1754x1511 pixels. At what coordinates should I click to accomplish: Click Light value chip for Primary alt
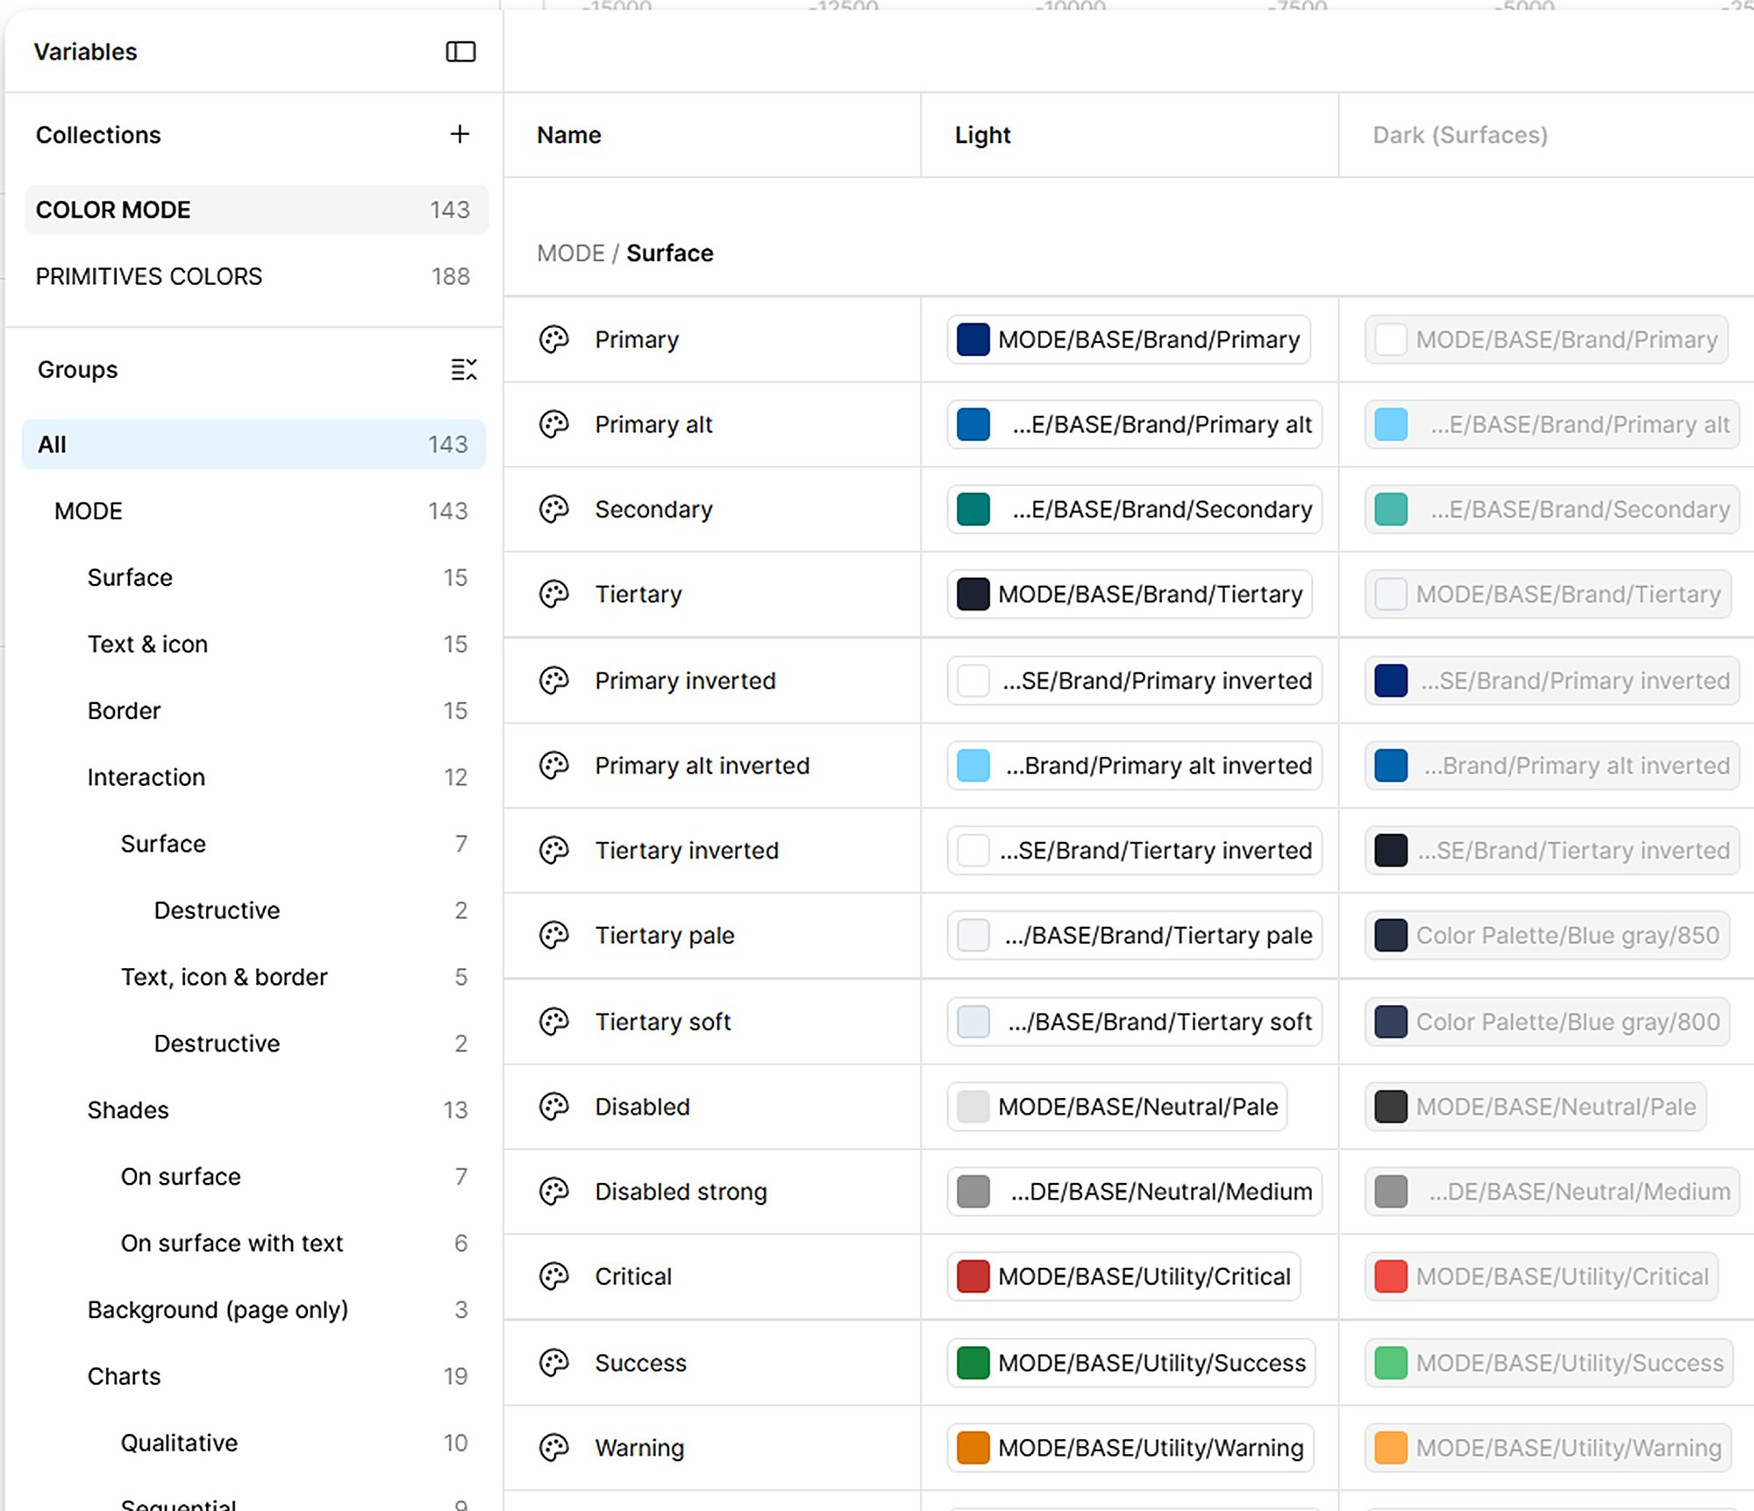click(1134, 424)
